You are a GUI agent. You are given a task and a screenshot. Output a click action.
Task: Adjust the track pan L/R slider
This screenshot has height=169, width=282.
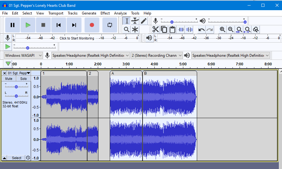click(x=16, y=96)
